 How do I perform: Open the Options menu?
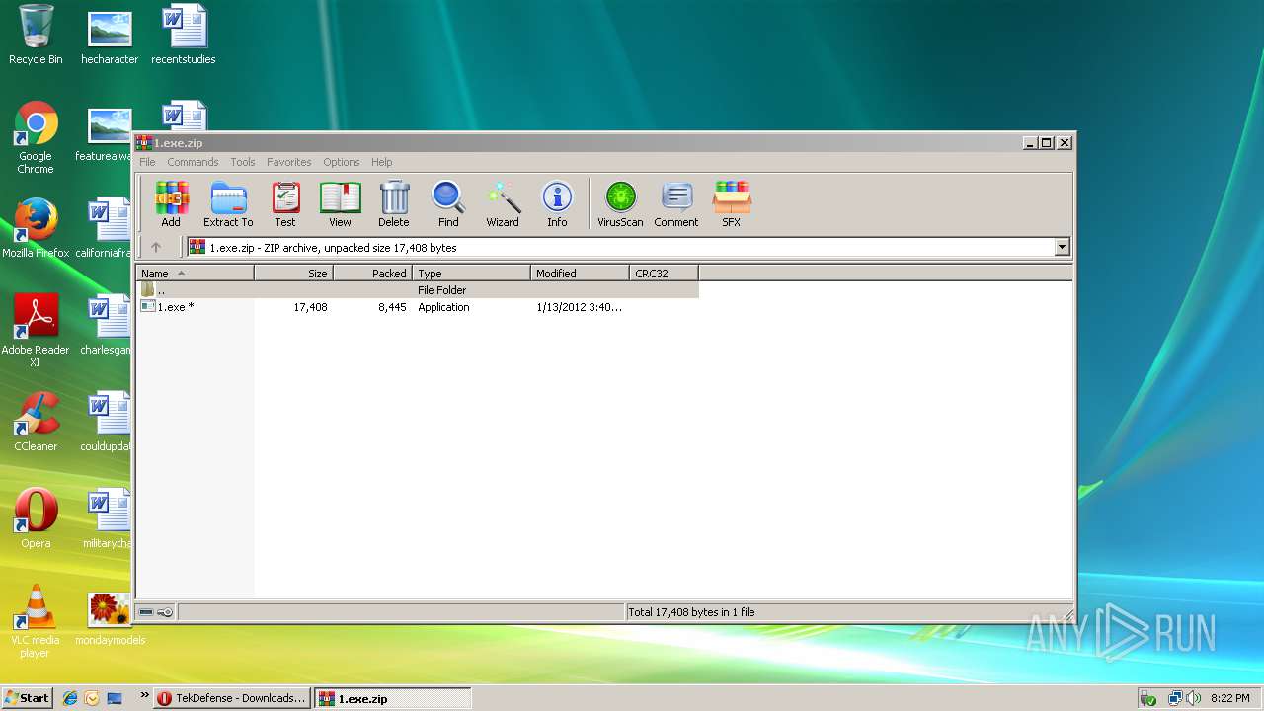click(342, 162)
